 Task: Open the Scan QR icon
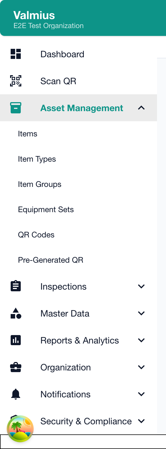15,81
